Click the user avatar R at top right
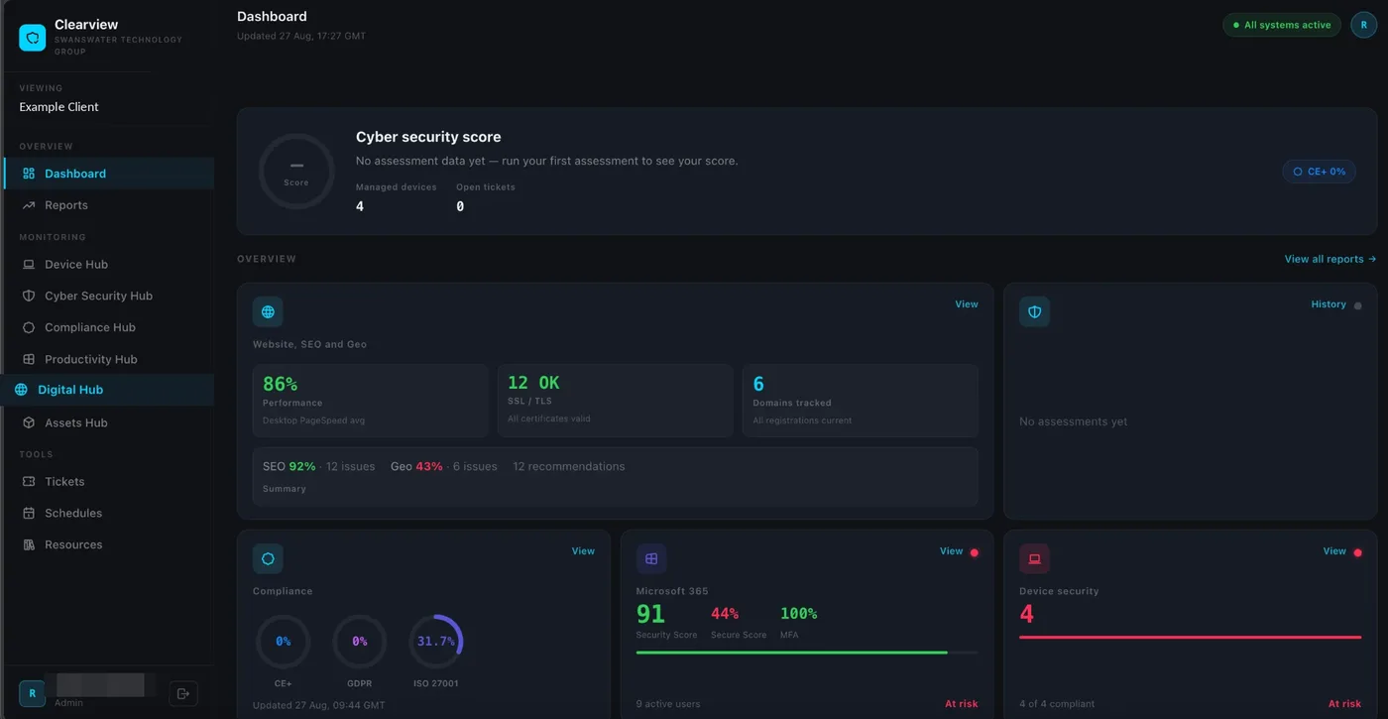 [x=1364, y=25]
